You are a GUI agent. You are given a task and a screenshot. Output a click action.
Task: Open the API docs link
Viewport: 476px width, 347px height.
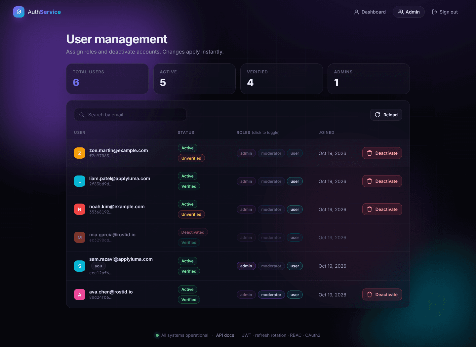[225, 335]
